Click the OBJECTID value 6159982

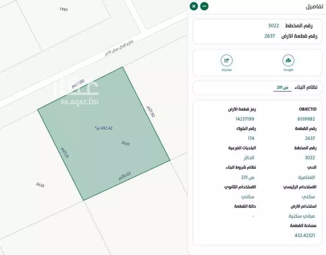click(306, 119)
